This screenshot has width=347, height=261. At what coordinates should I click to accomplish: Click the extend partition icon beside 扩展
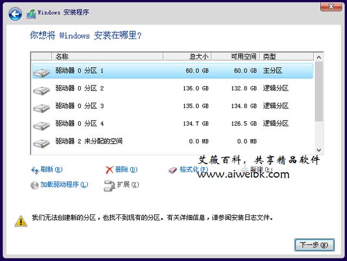click(110, 186)
